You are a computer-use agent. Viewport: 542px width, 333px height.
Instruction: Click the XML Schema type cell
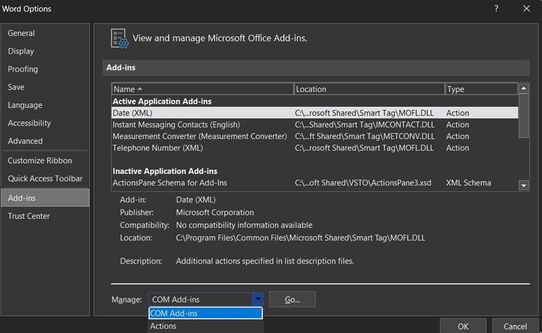tap(468, 183)
